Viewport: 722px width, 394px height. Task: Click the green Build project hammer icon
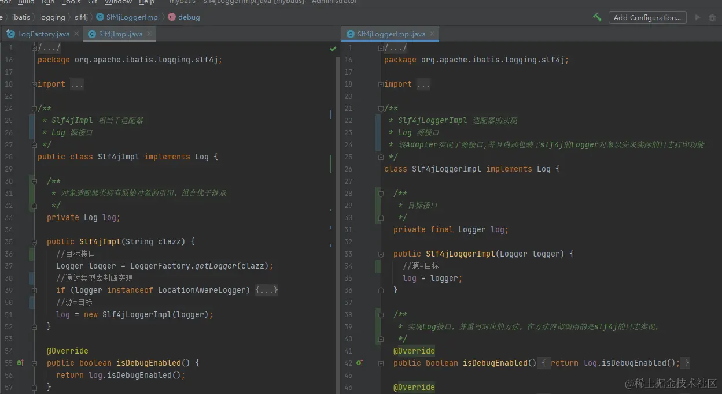pos(597,17)
